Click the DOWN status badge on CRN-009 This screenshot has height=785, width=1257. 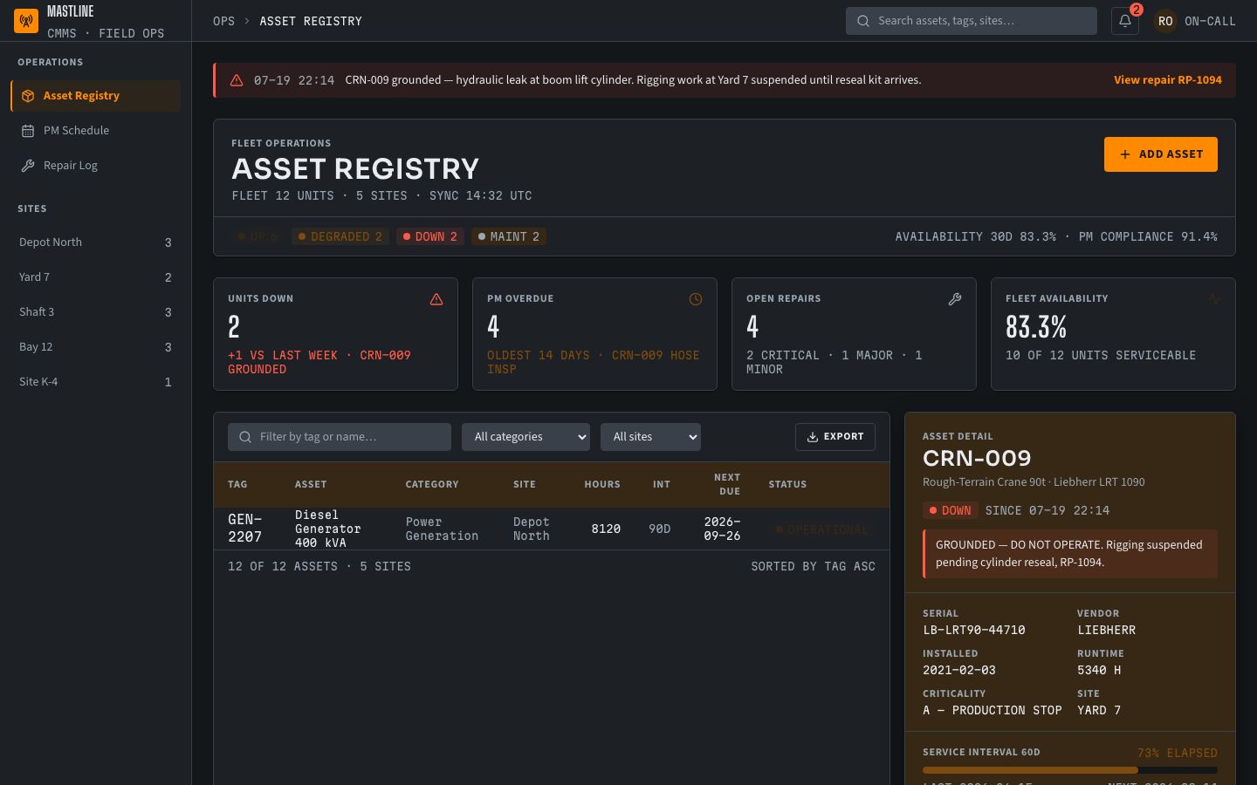950,510
